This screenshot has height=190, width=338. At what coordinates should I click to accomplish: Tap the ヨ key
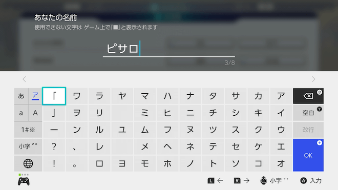(122, 164)
